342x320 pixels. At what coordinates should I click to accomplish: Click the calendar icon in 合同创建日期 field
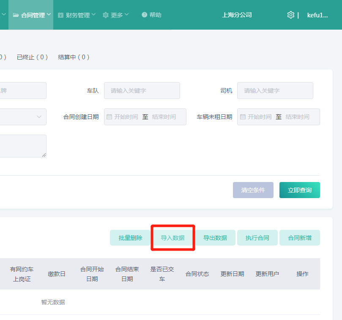pos(109,117)
